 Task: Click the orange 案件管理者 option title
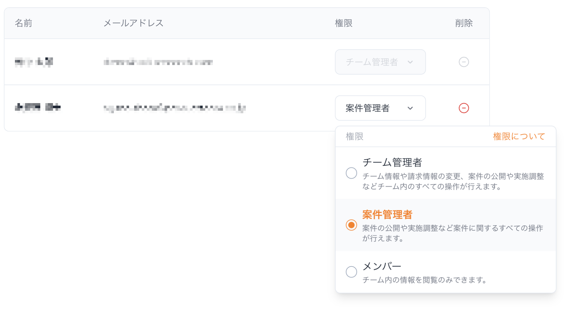(x=387, y=215)
